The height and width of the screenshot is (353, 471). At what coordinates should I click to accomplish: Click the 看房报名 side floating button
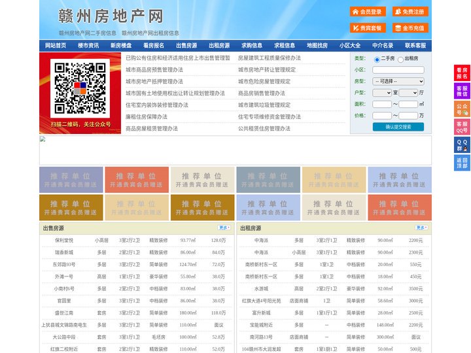click(462, 73)
